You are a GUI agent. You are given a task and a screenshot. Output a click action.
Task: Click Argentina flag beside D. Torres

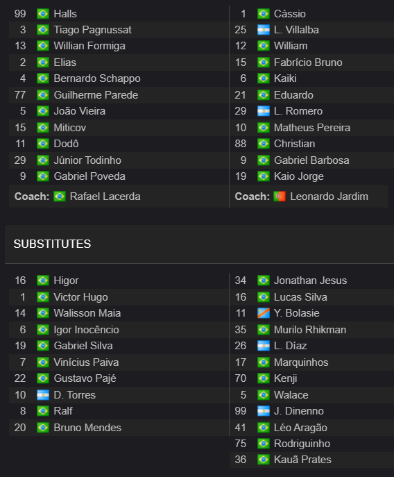click(43, 395)
